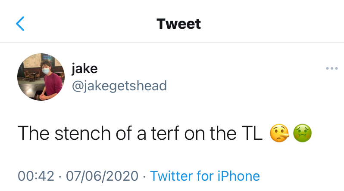Click the 07/06/2020 date
This screenshot has height=191, width=344.
tap(102, 176)
